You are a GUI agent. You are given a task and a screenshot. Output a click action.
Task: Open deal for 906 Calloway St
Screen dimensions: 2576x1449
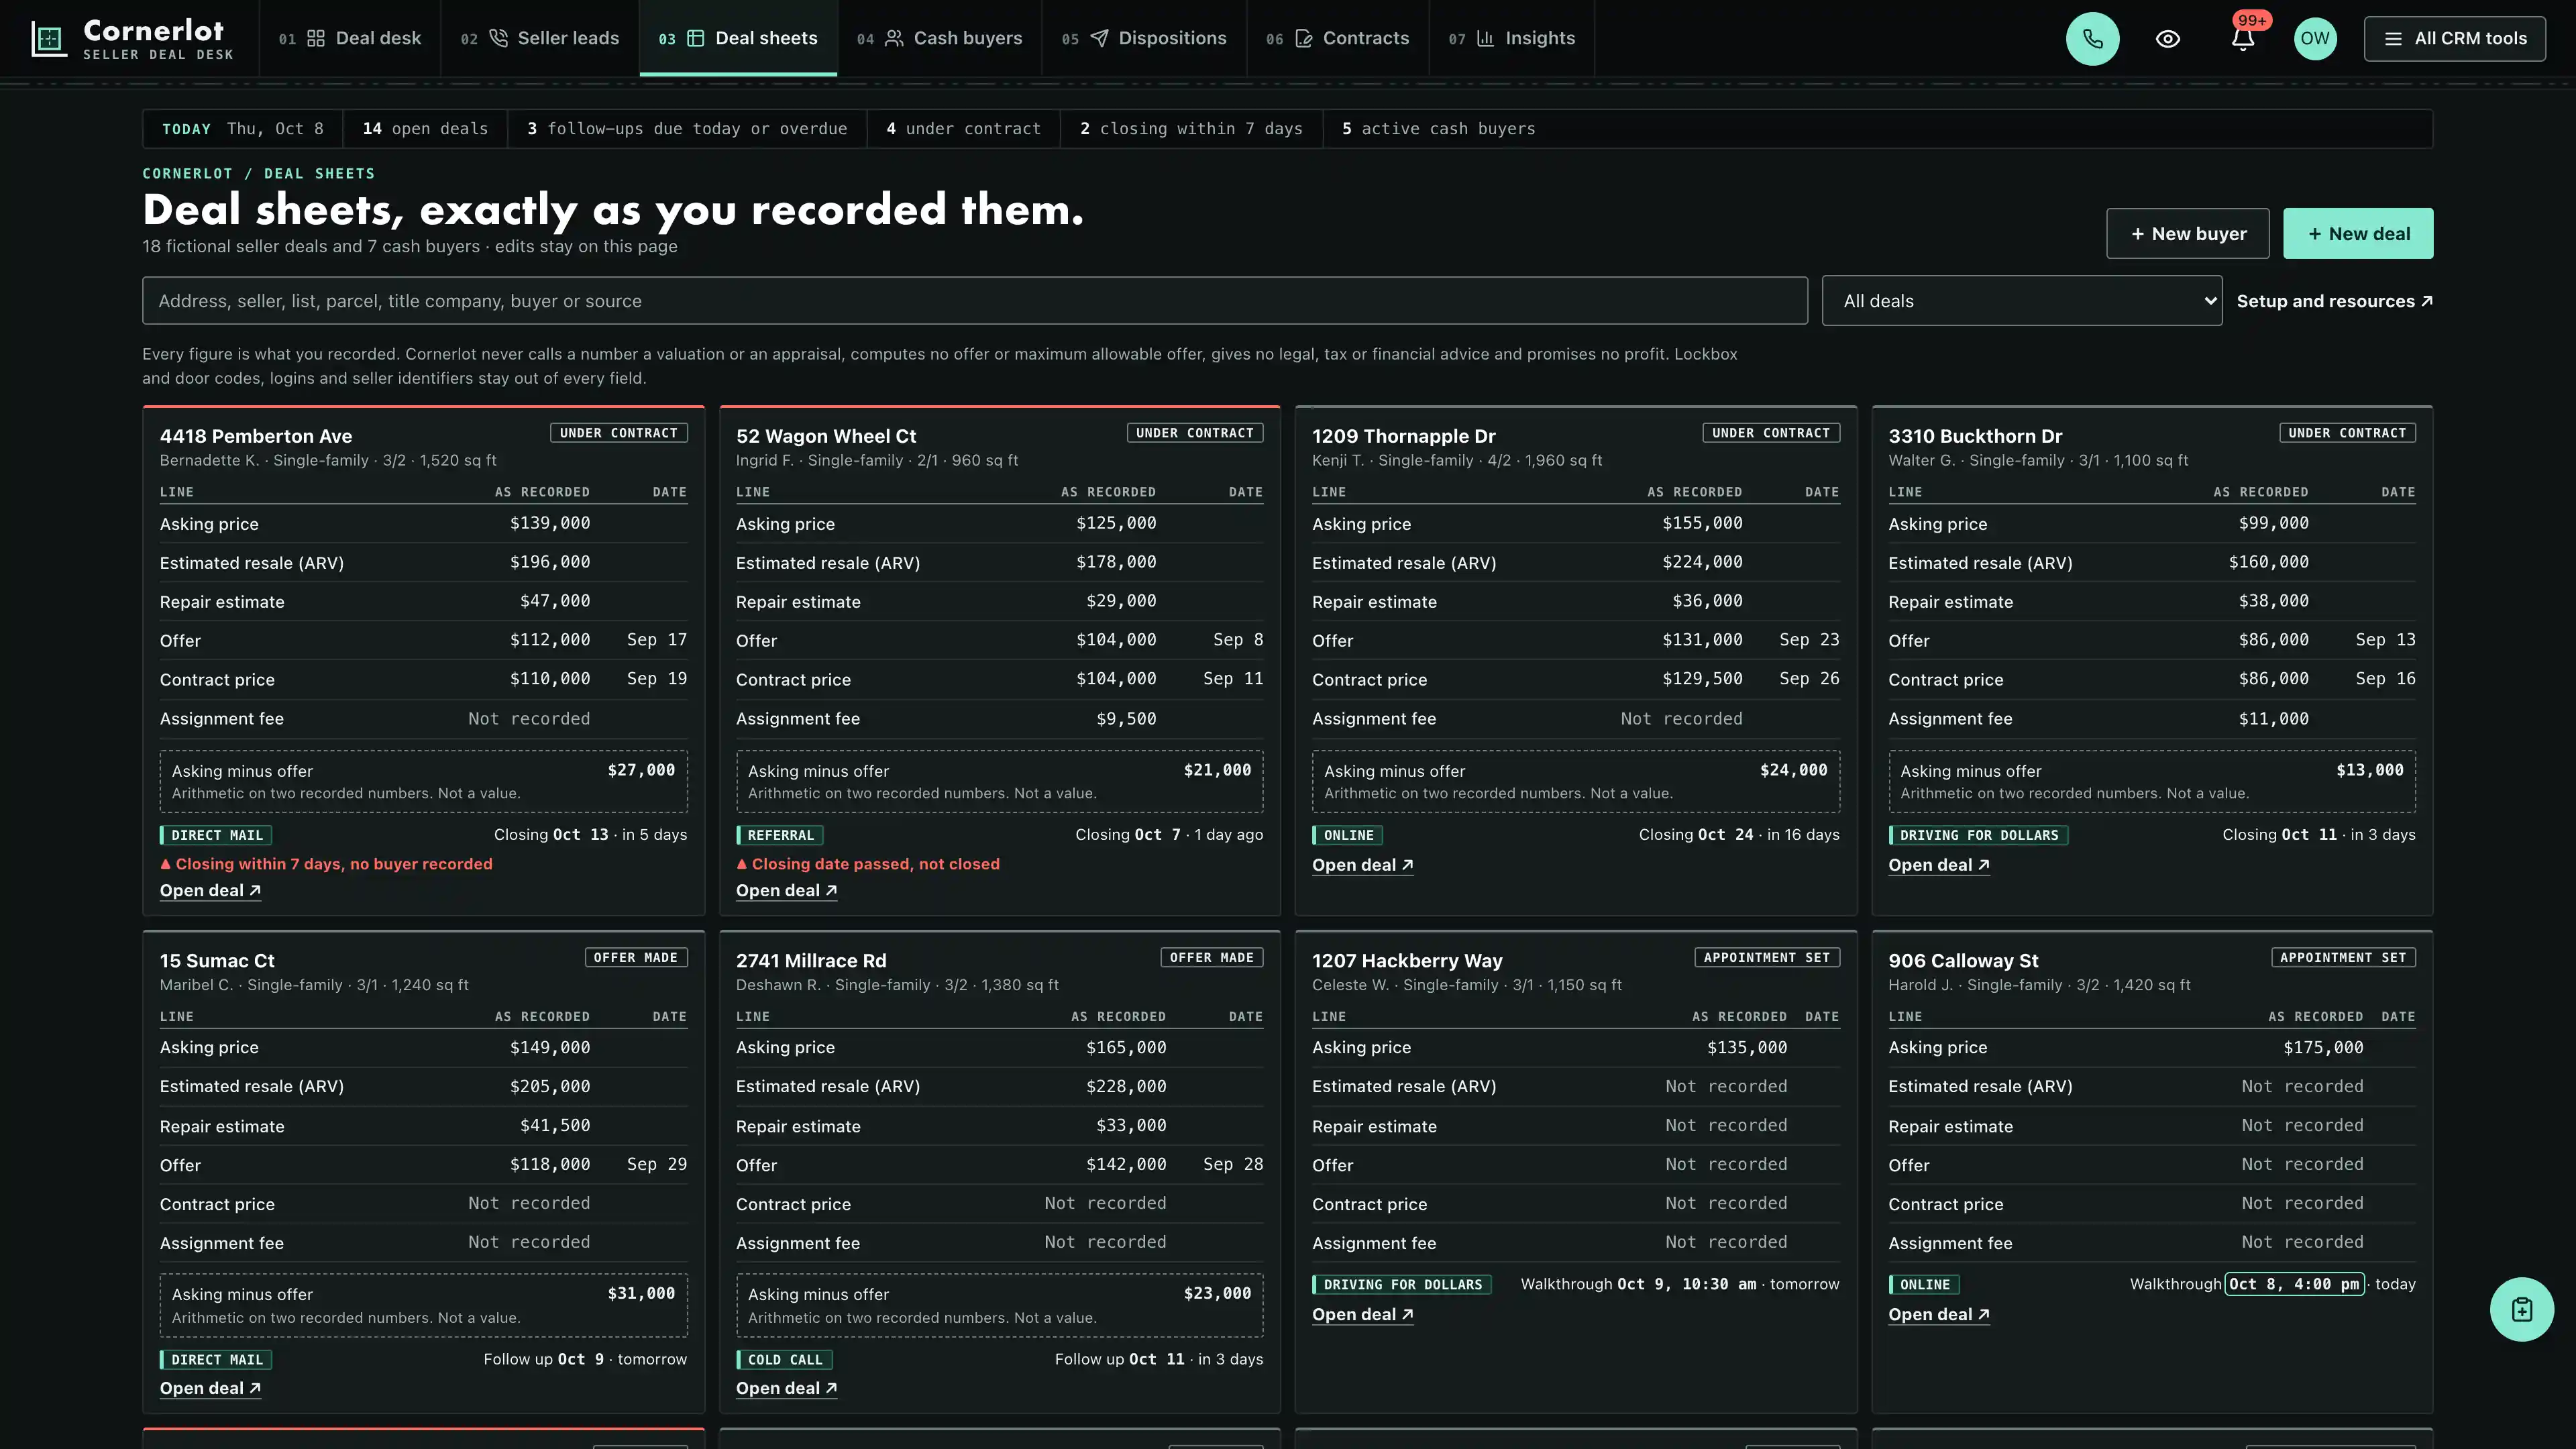(1938, 1314)
